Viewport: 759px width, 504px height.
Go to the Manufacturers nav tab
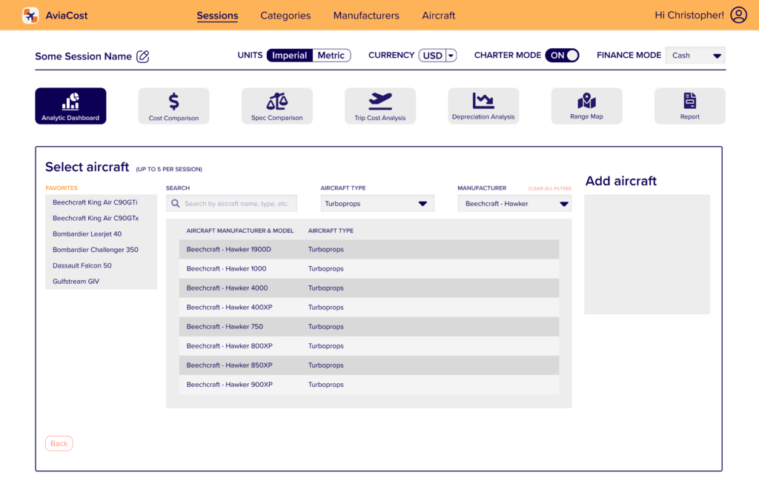[x=366, y=16]
